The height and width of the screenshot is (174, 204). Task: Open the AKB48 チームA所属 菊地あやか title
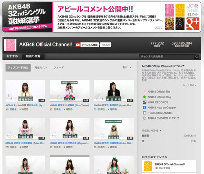tap(25, 105)
